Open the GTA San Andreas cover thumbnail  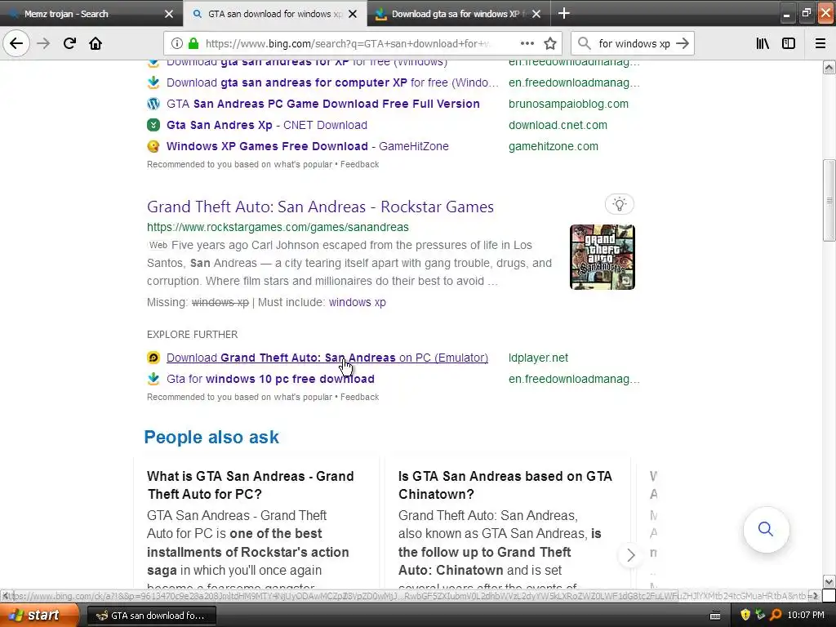pos(603,257)
